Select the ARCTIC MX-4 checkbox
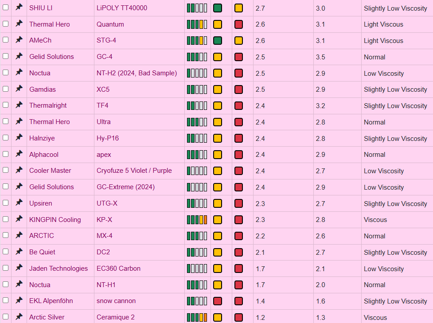 coord(5,235)
